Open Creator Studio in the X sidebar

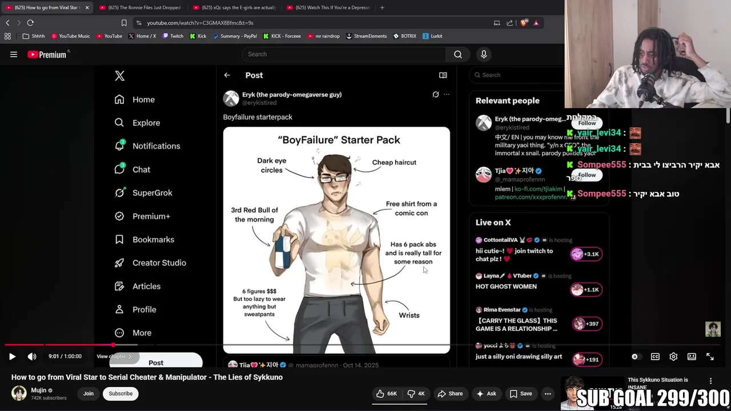click(150, 263)
